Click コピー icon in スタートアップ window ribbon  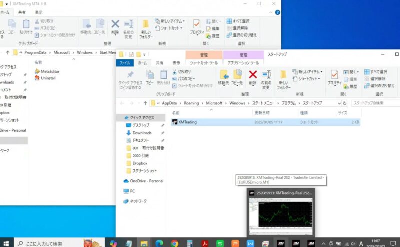[x=149, y=77]
